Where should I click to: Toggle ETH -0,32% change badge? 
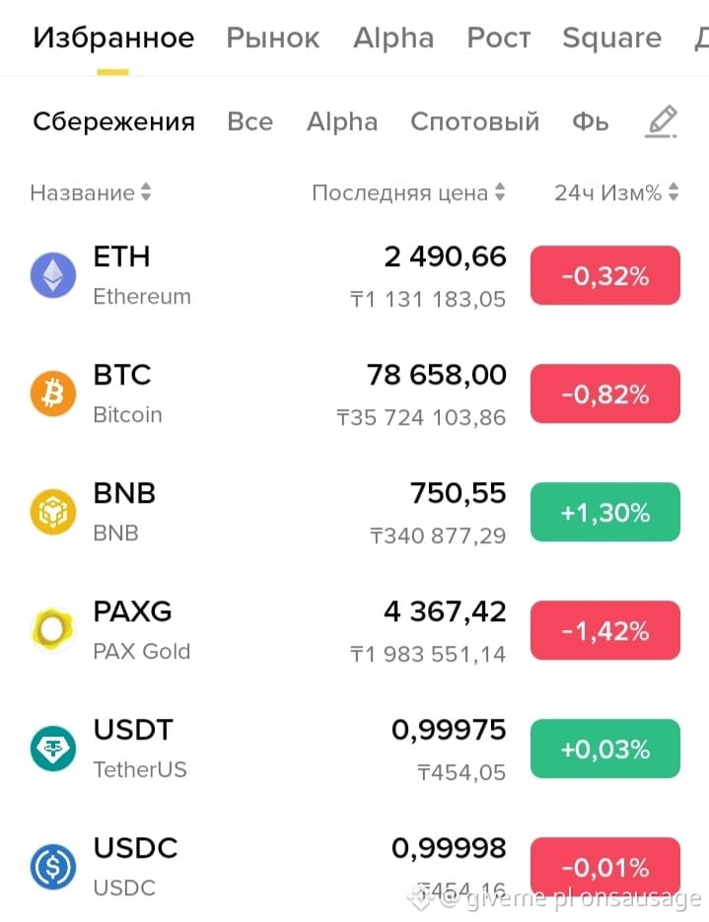coord(604,275)
